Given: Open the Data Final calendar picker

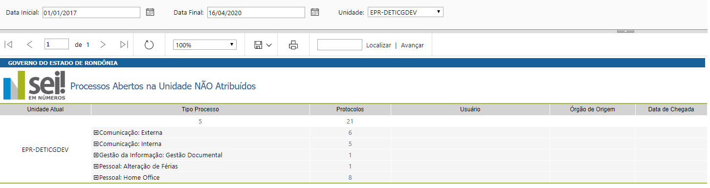Looking at the screenshot, I should point(315,12).
